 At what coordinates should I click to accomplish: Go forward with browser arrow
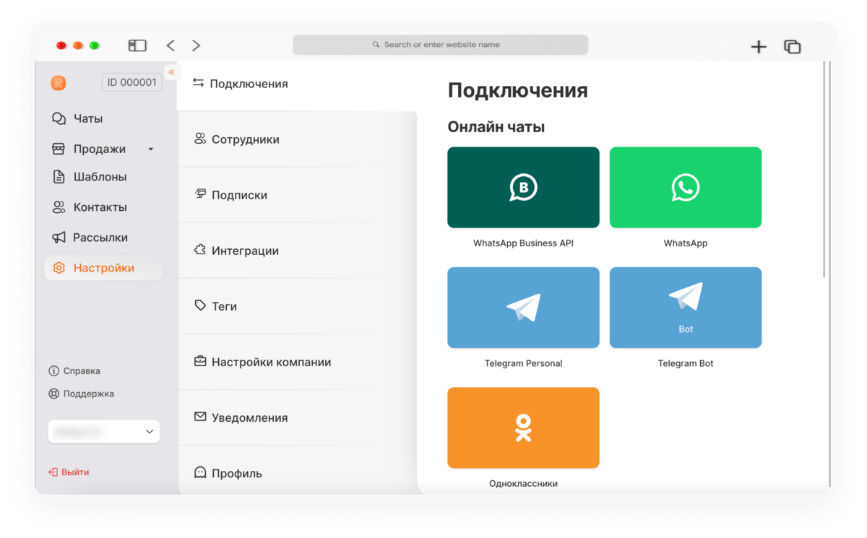[x=196, y=45]
